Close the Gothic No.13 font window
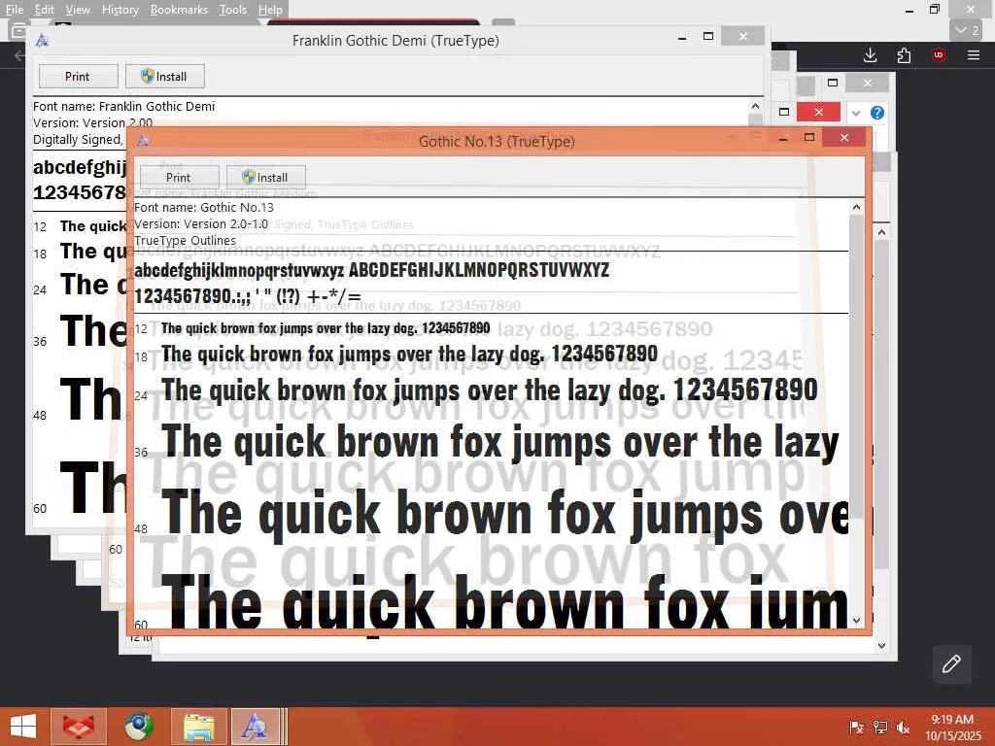 (x=844, y=137)
